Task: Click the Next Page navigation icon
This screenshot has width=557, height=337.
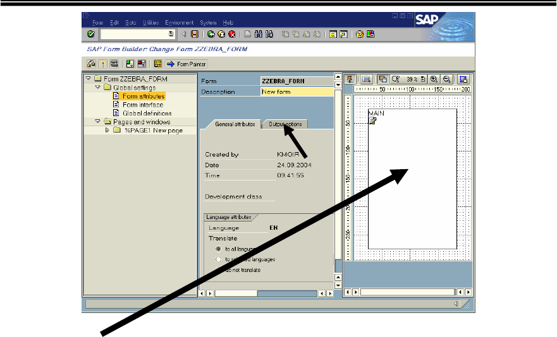Action: pyautogui.click(x=306, y=34)
